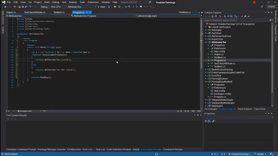Close the Program.cs tab with its X

pos(90,13)
